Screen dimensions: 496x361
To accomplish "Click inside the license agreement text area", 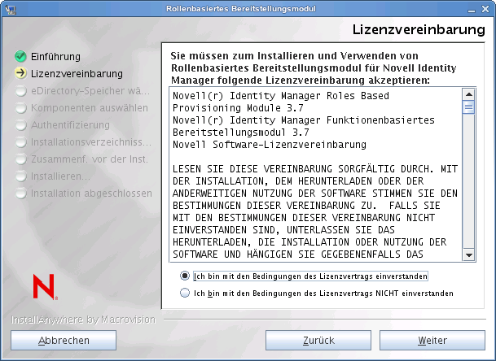I will pyautogui.click(x=314, y=175).
